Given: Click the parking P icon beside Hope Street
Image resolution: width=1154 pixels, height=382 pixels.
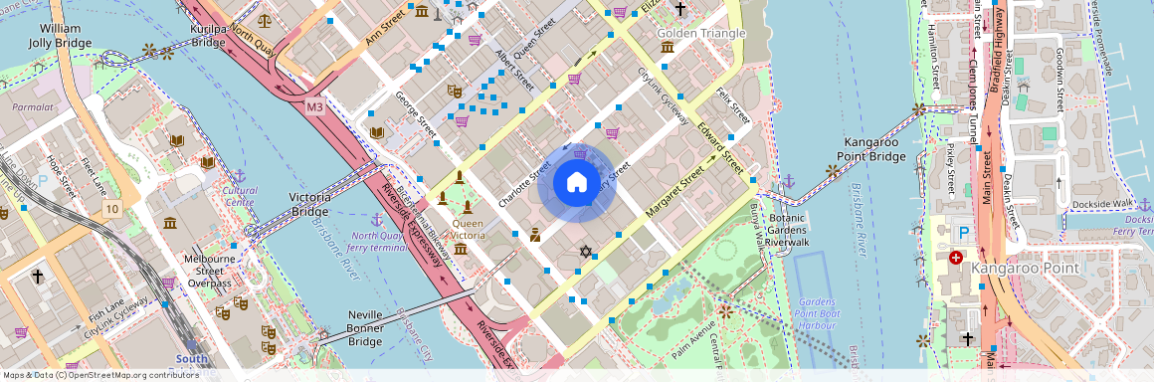Looking at the screenshot, I should click(42, 180).
